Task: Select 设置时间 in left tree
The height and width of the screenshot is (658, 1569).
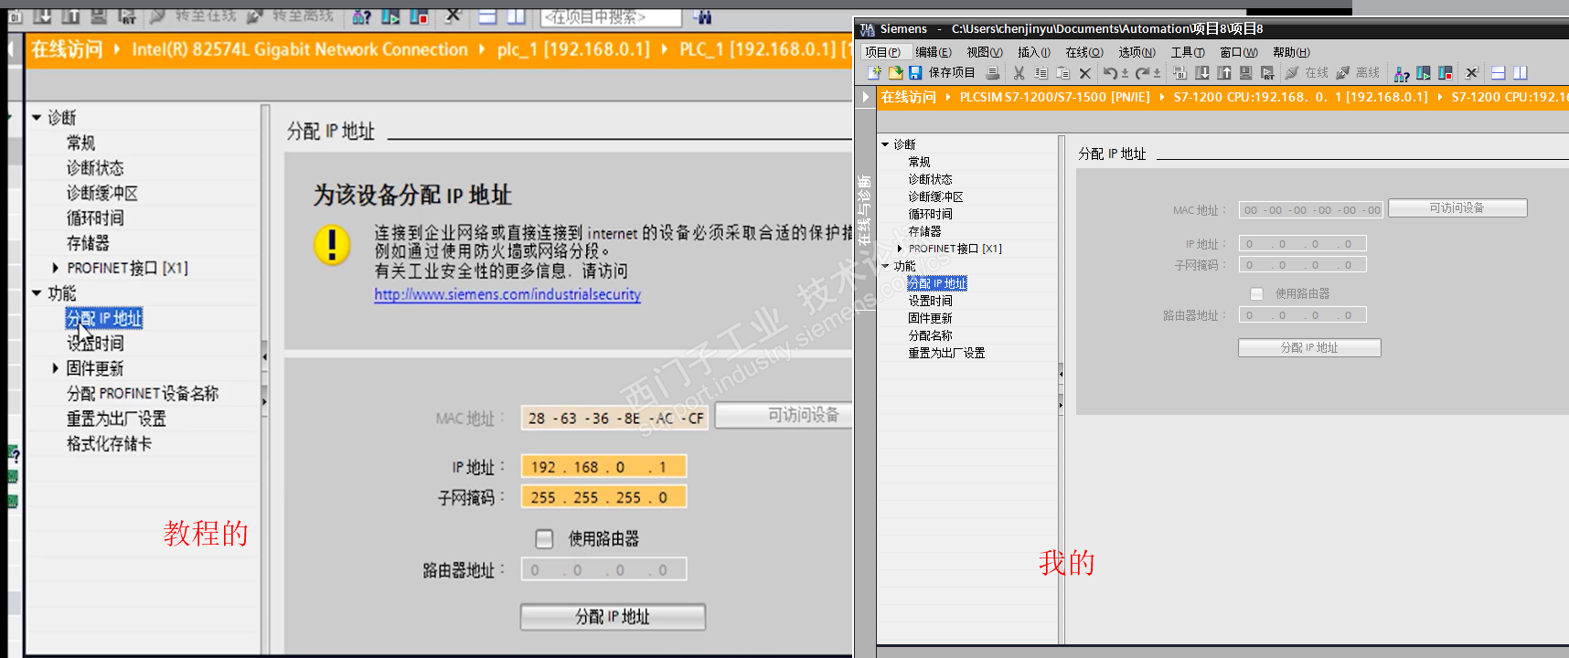Action: 95,344
